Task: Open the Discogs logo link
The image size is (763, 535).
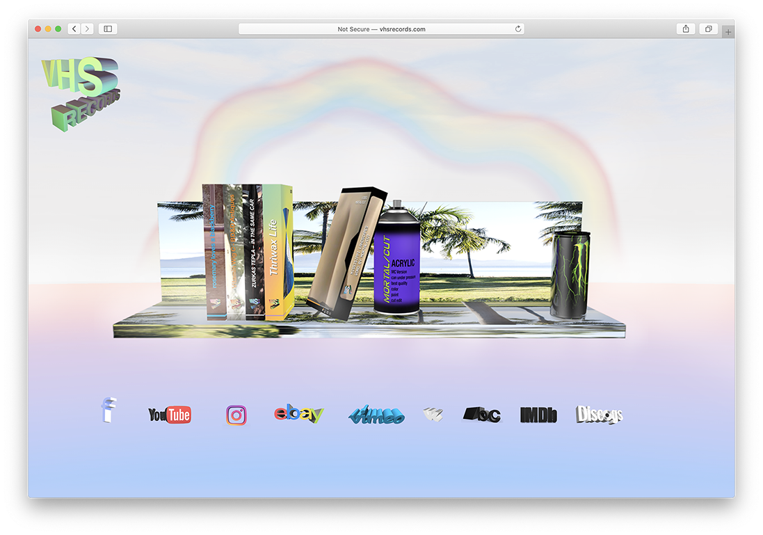Action: click(x=599, y=415)
